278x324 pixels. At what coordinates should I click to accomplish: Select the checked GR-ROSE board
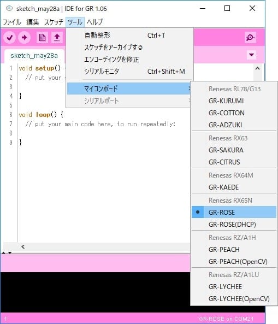tap(234, 212)
